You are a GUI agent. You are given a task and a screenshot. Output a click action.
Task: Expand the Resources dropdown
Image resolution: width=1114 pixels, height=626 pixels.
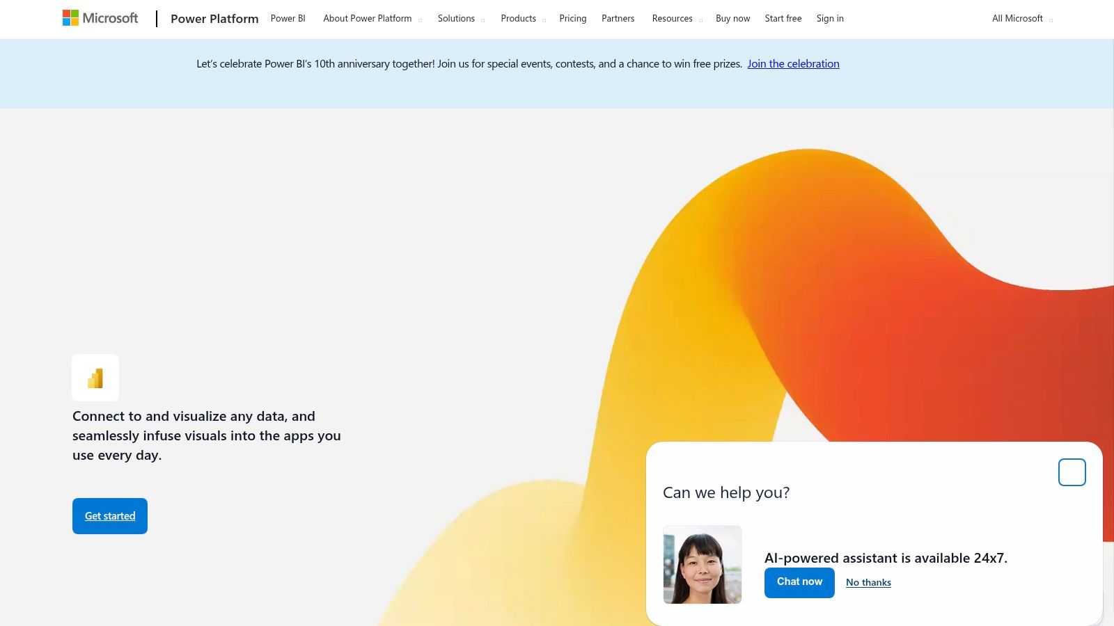[x=677, y=19]
